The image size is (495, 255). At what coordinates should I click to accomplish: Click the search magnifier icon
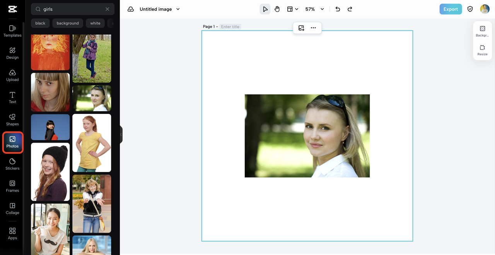(x=38, y=9)
